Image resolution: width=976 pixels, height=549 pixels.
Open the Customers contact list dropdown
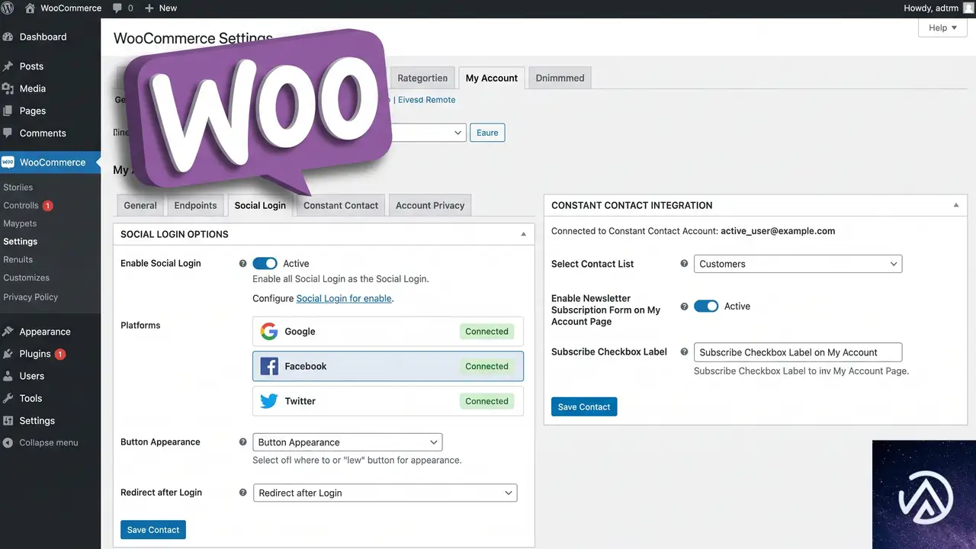pyautogui.click(x=798, y=264)
